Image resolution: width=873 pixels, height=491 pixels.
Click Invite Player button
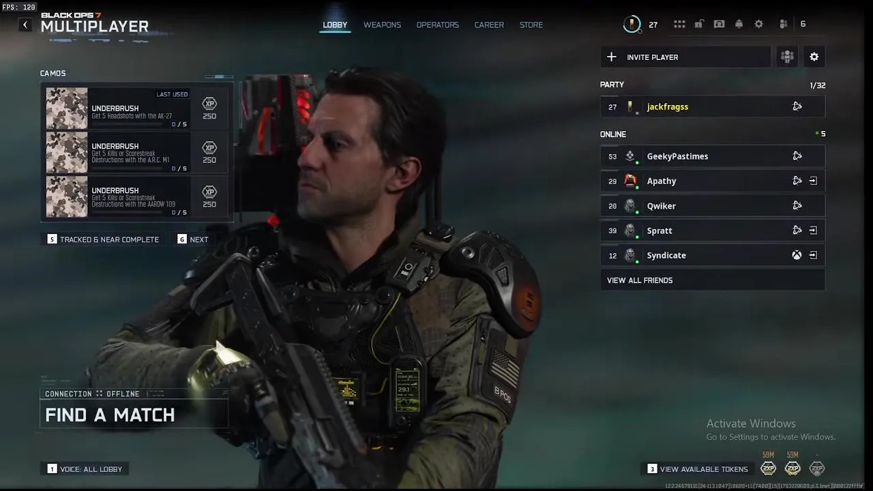[x=685, y=57]
